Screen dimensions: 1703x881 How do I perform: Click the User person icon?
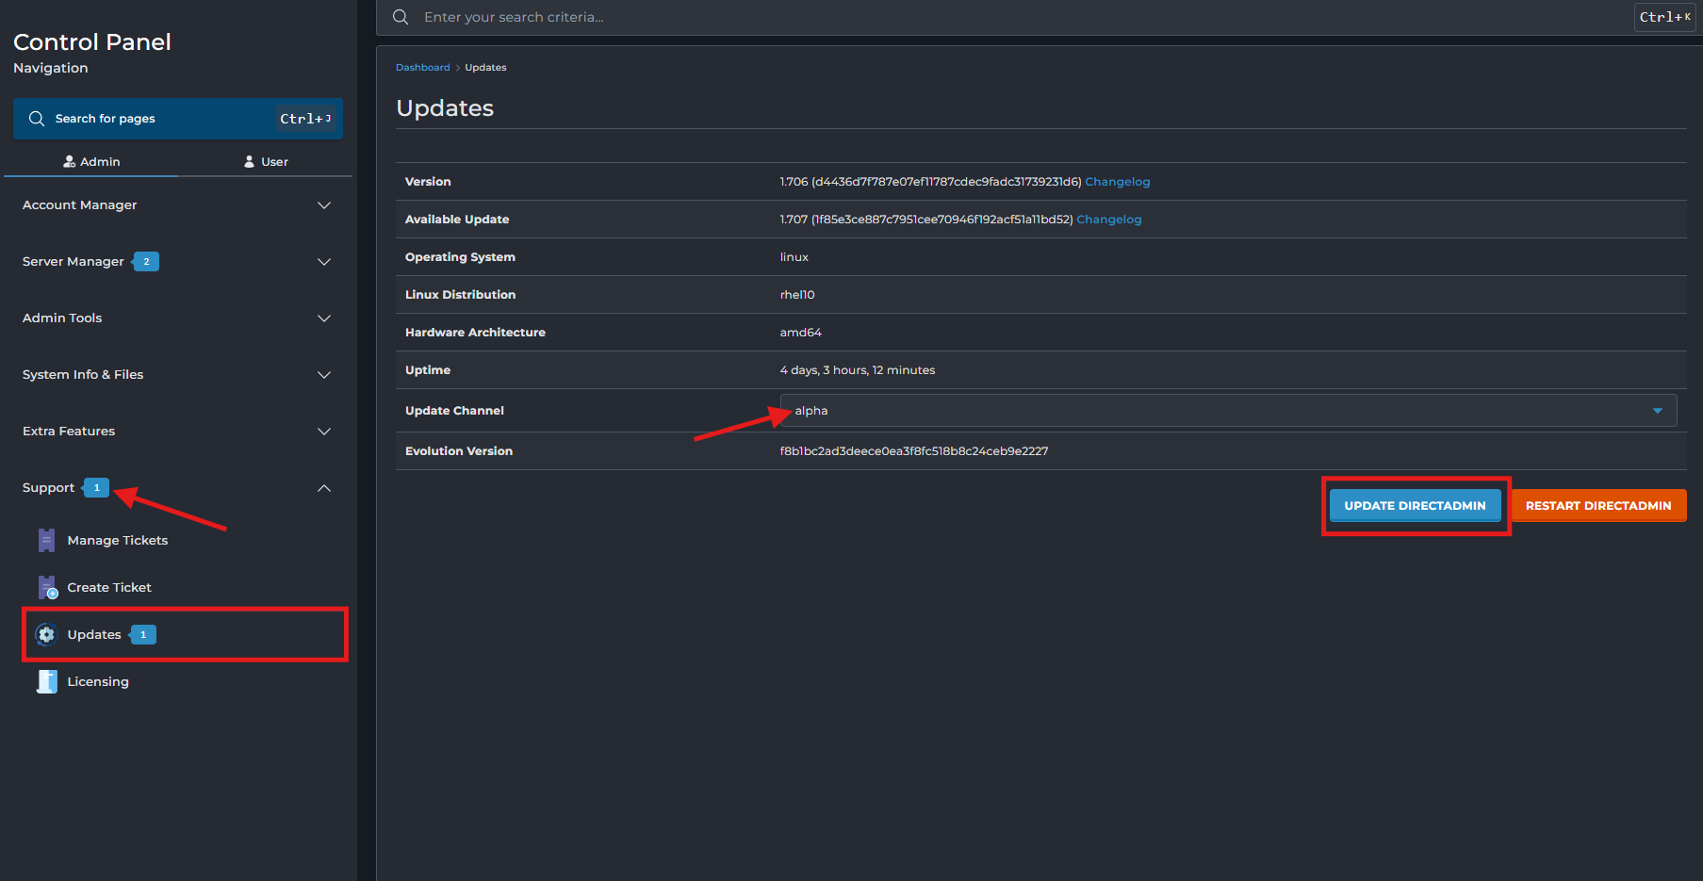pyautogui.click(x=250, y=161)
